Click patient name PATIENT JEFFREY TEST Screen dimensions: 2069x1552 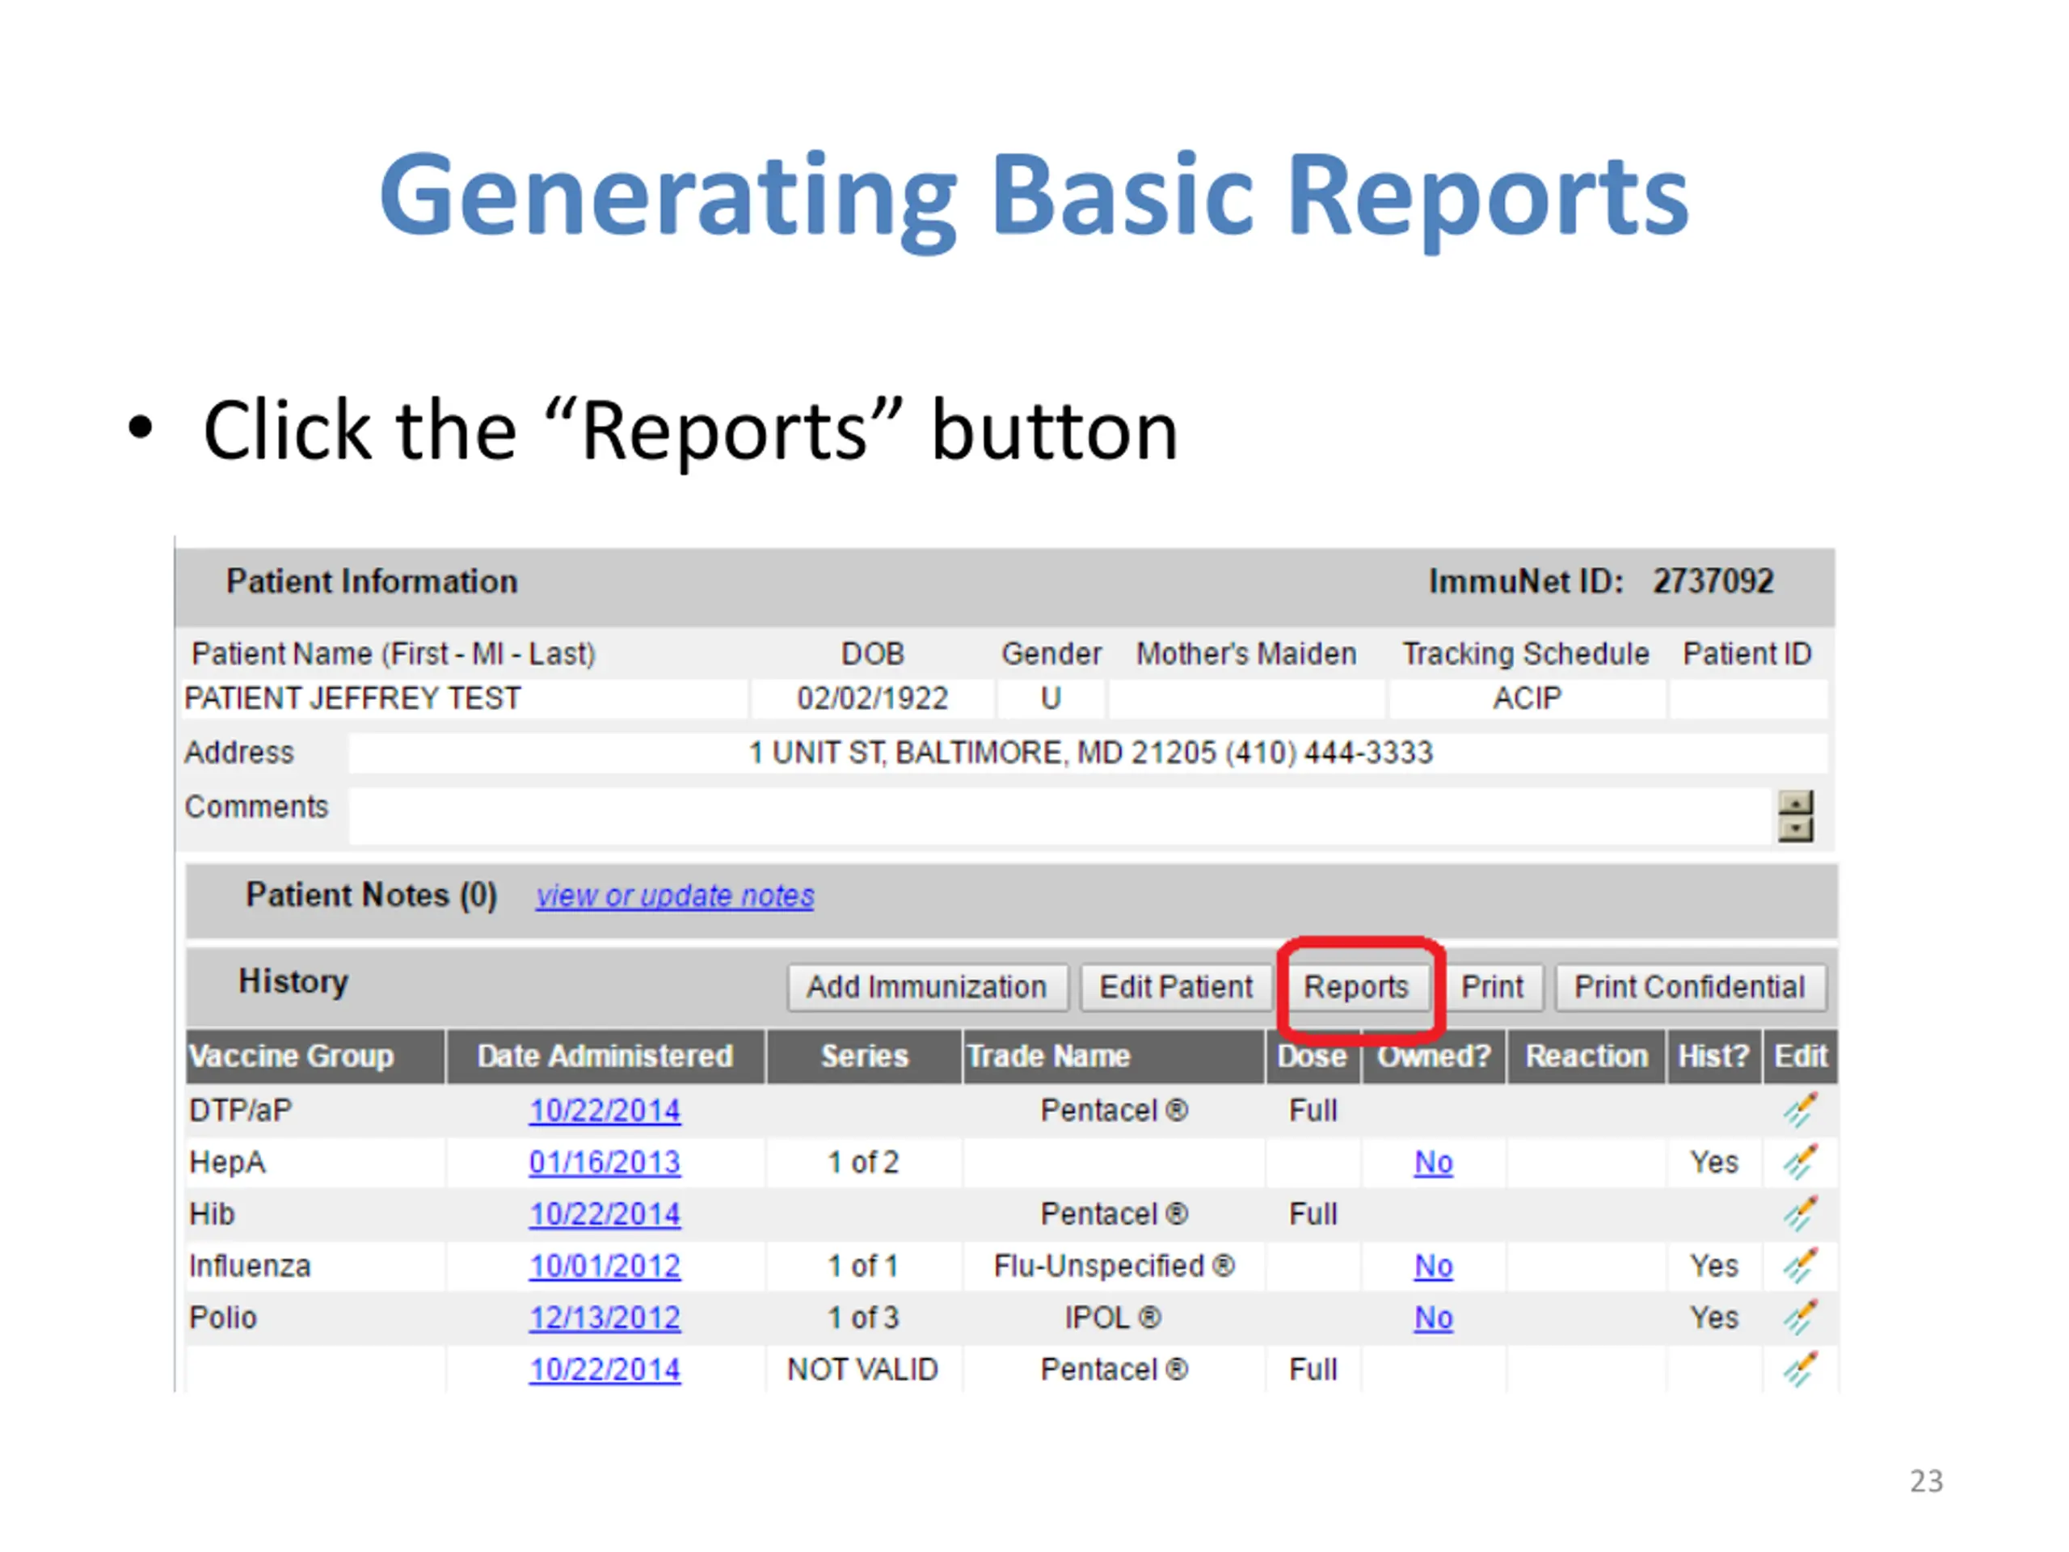tap(352, 699)
